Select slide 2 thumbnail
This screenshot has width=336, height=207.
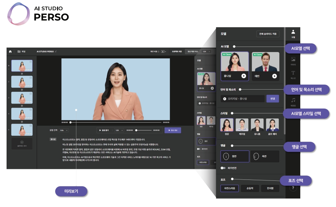pyautogui.click(x=22, y=82)
